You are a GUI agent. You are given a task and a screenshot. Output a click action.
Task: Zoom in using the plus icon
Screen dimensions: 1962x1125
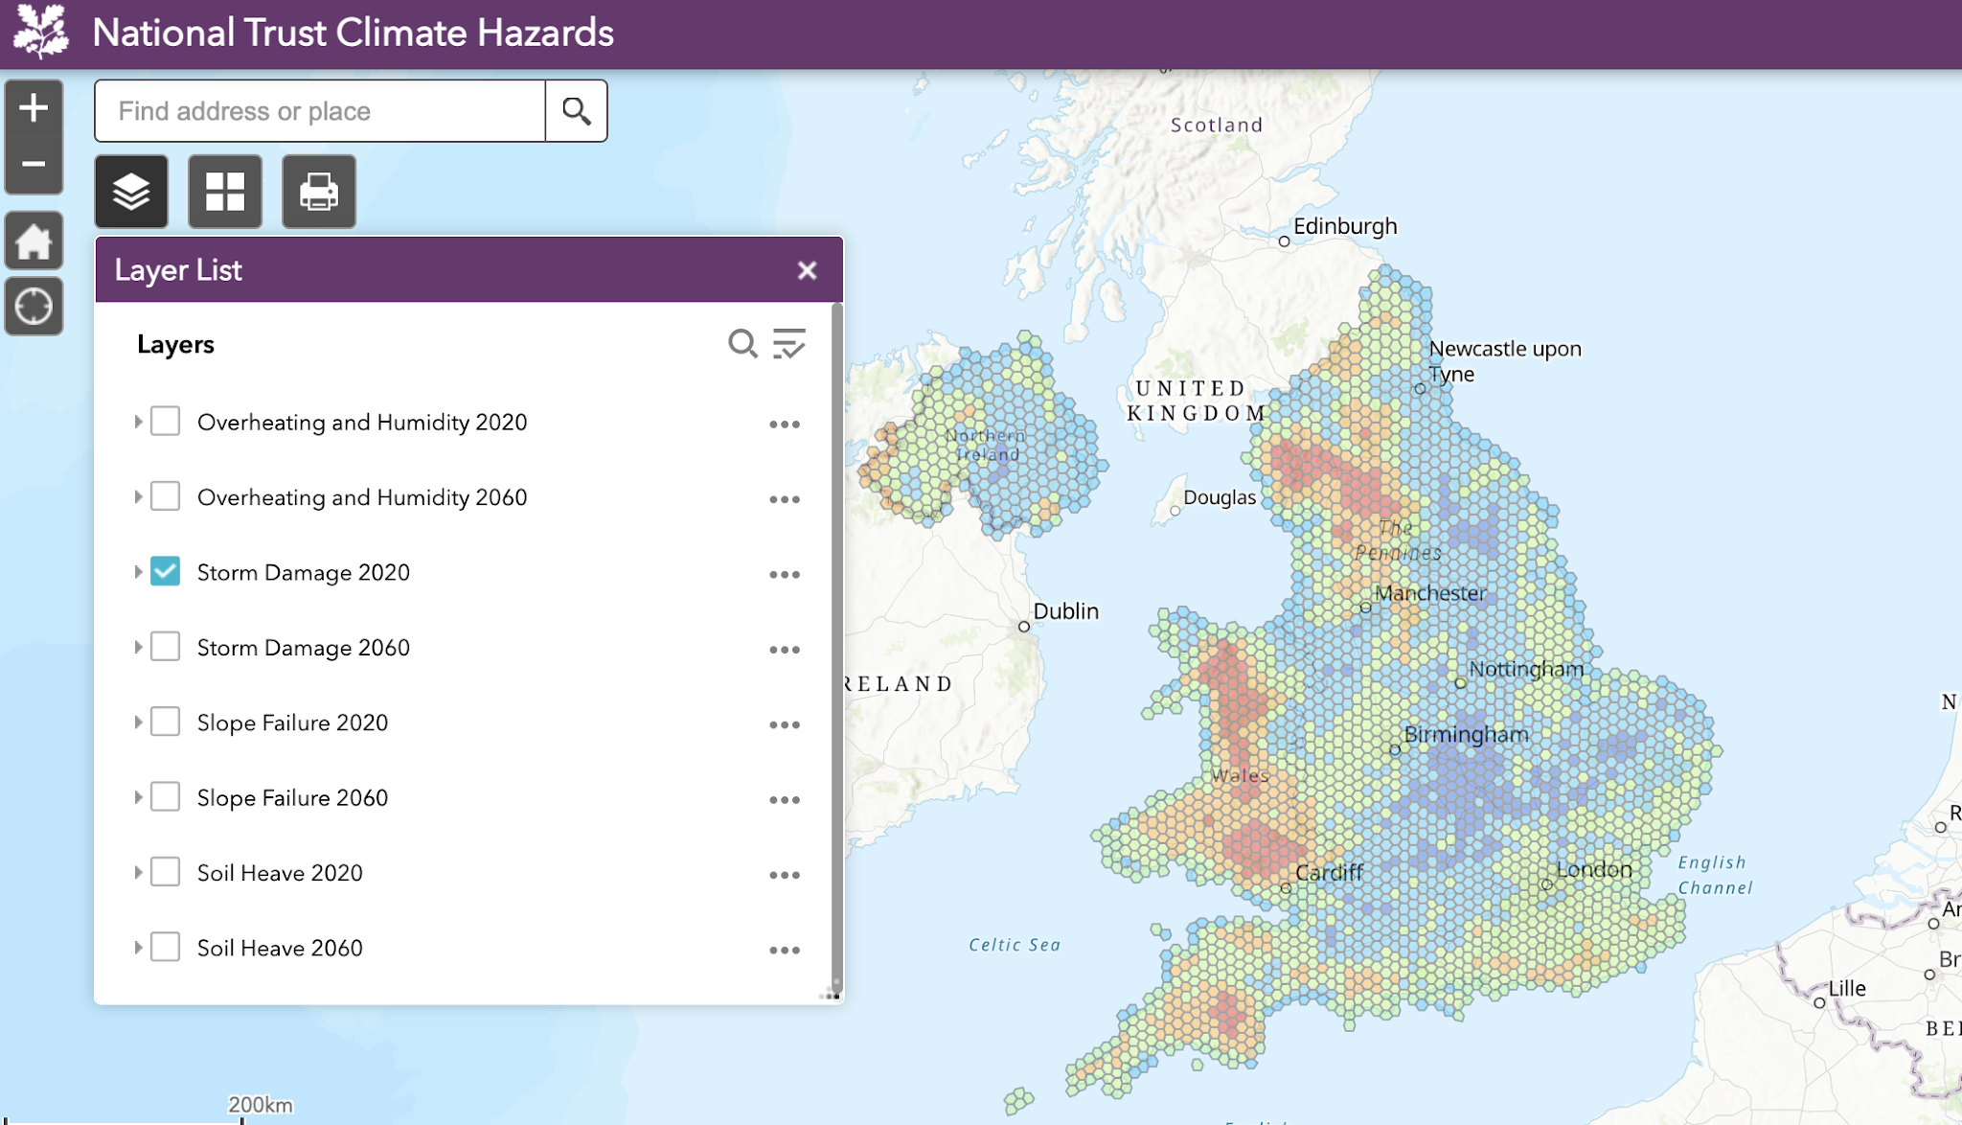click(34, 107)
